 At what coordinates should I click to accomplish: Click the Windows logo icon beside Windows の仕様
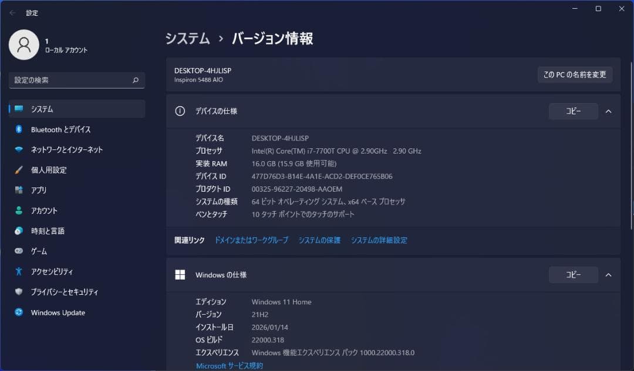(180, 274)
